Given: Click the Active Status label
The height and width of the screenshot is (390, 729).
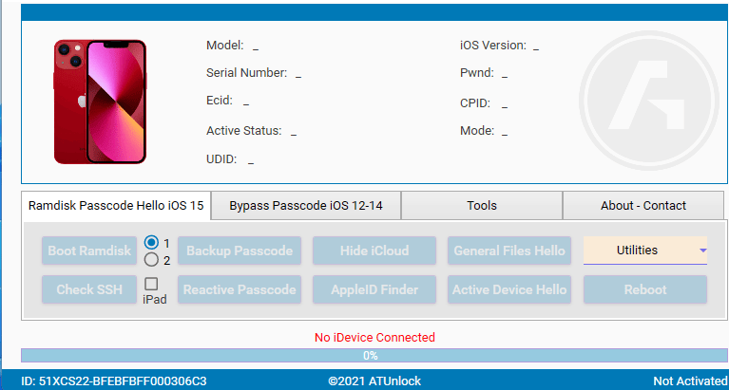Looking at the screenshot, I should [x=244, y=131].
